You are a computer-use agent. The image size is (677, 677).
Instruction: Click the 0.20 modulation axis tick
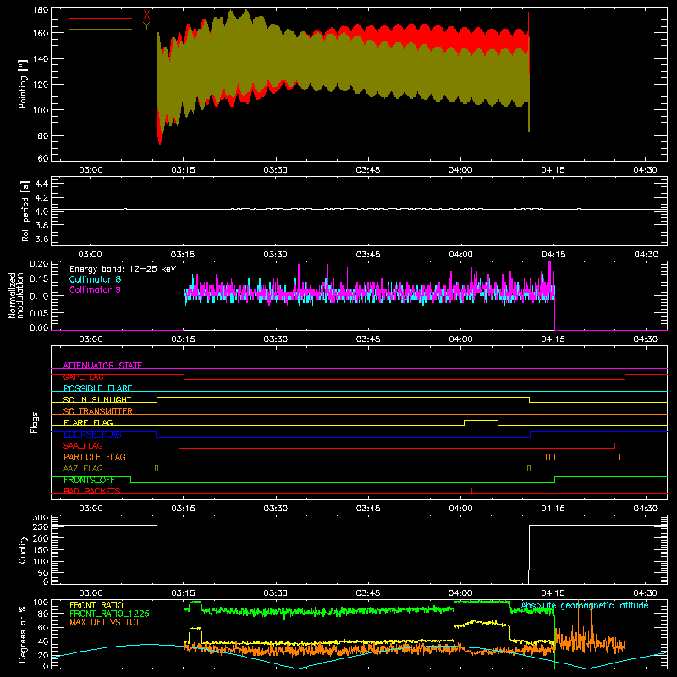(x=39, y=264)
